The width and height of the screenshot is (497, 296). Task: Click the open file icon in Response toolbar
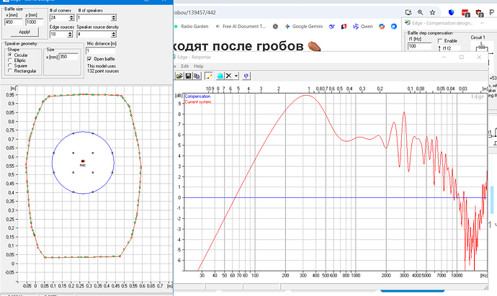click(x=178, y=76)
